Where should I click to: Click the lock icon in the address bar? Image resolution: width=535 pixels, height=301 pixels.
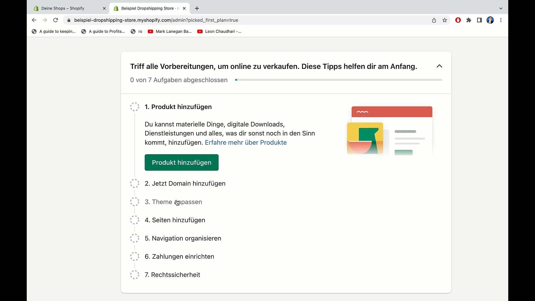pyautogui.click(x=69, y=20)
